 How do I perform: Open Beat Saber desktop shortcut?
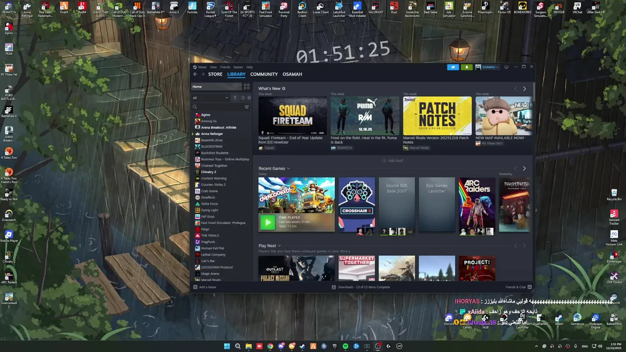point(431,9)
